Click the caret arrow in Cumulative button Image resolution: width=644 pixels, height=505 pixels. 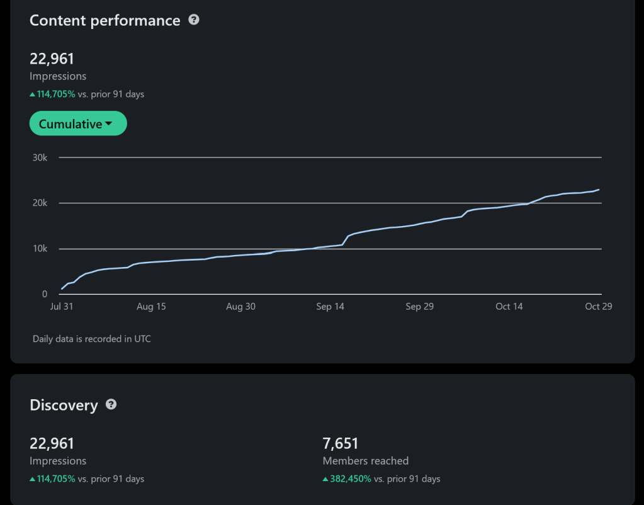click(109, 124)
